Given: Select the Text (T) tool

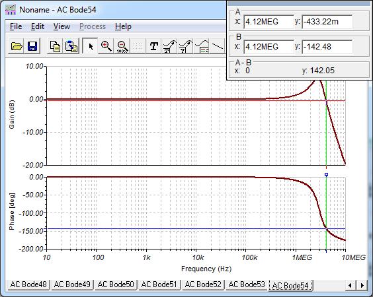Looking at the screenshot, I should click(154, 46).
